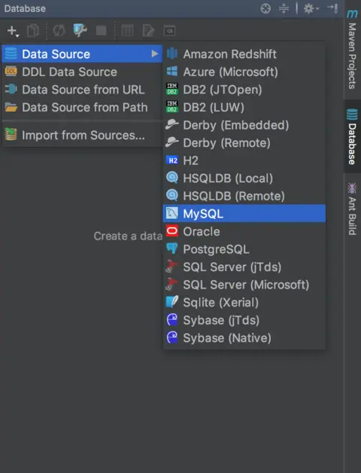Select the Data Source menu entry
This screenshot has height=473, width=361.
pos(82,54)
